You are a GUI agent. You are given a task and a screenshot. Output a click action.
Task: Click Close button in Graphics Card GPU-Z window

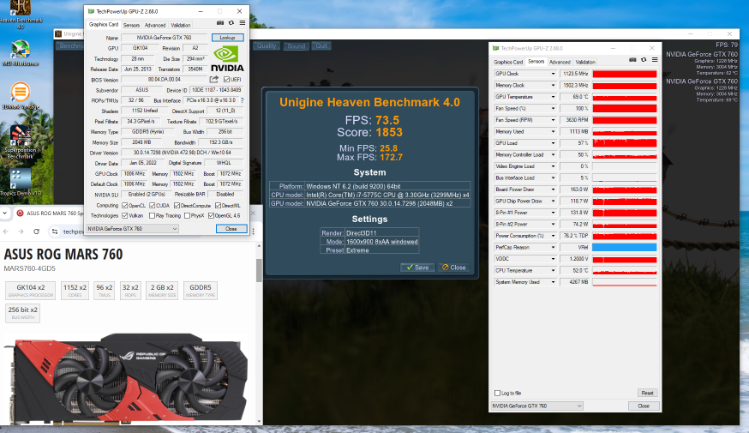point(231,228)
